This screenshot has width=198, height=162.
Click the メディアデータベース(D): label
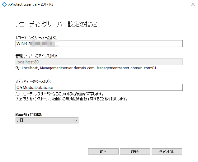tap(33, 81)
